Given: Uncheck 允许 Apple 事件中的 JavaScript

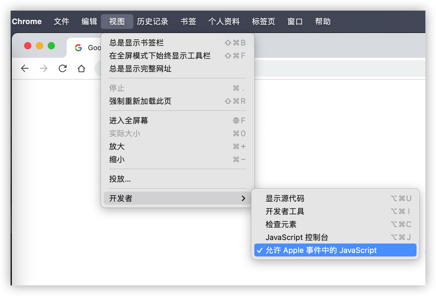Looking at the screenshot, I should pyautogui.click(x=335, y=250).
